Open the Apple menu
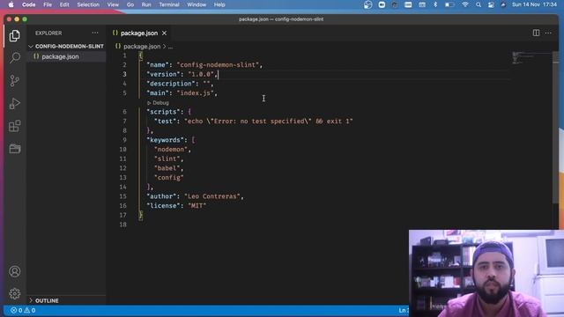Screen dimensions: 564x317 (11, 4)
